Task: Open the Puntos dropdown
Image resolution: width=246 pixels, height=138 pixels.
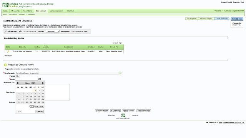Action: 18,76
